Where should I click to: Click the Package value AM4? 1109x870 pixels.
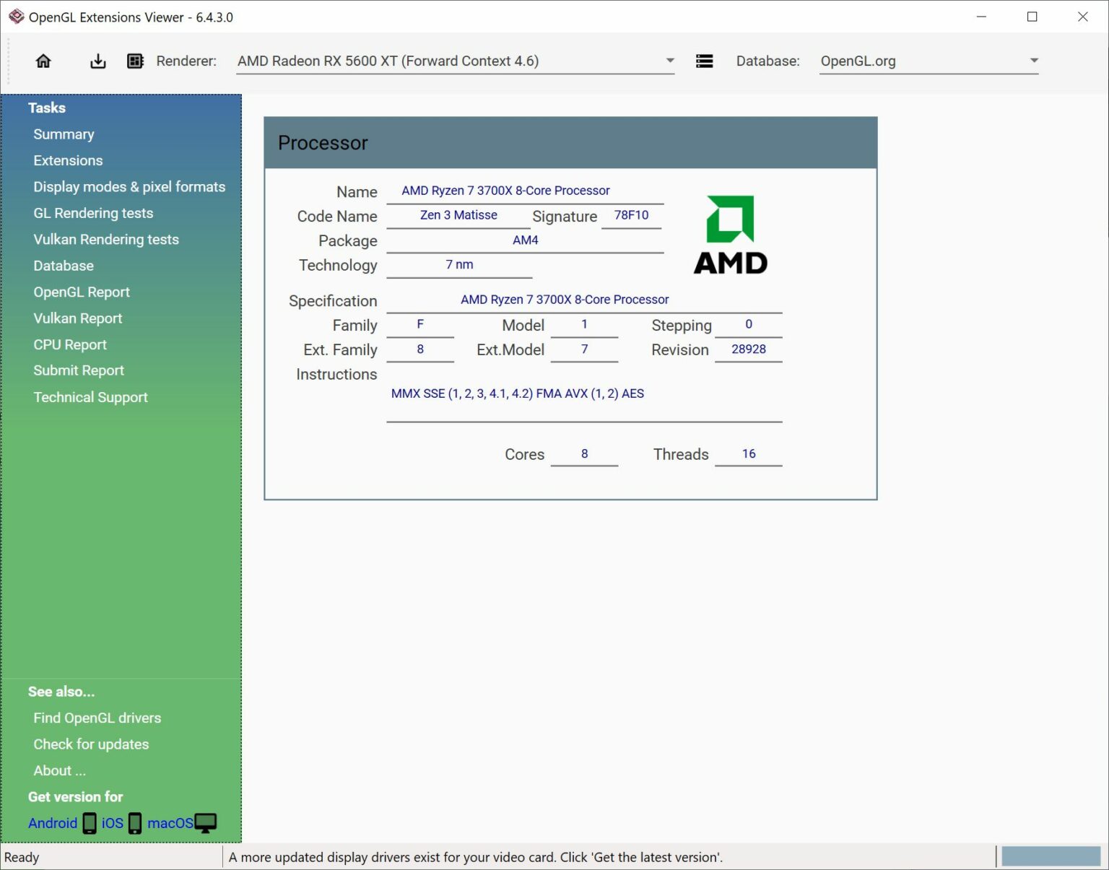point(525,240)
